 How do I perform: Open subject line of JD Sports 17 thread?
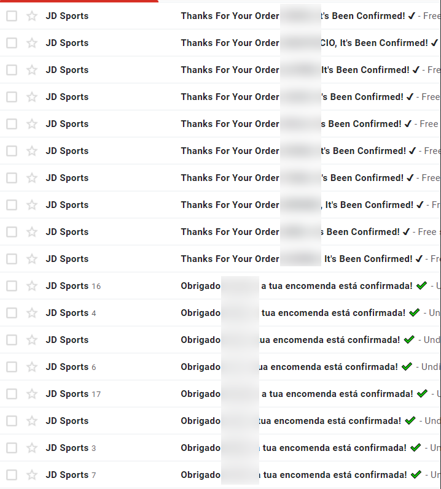click(x=304, y=394)
